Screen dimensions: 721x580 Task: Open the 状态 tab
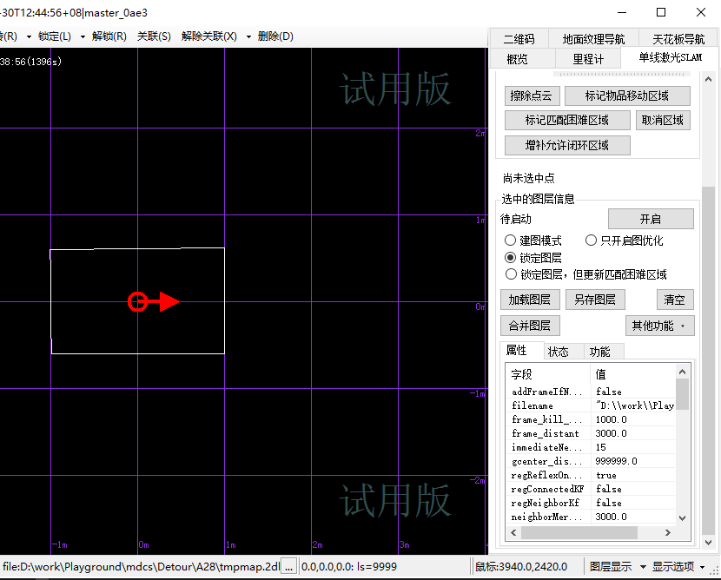click(558, 352)
